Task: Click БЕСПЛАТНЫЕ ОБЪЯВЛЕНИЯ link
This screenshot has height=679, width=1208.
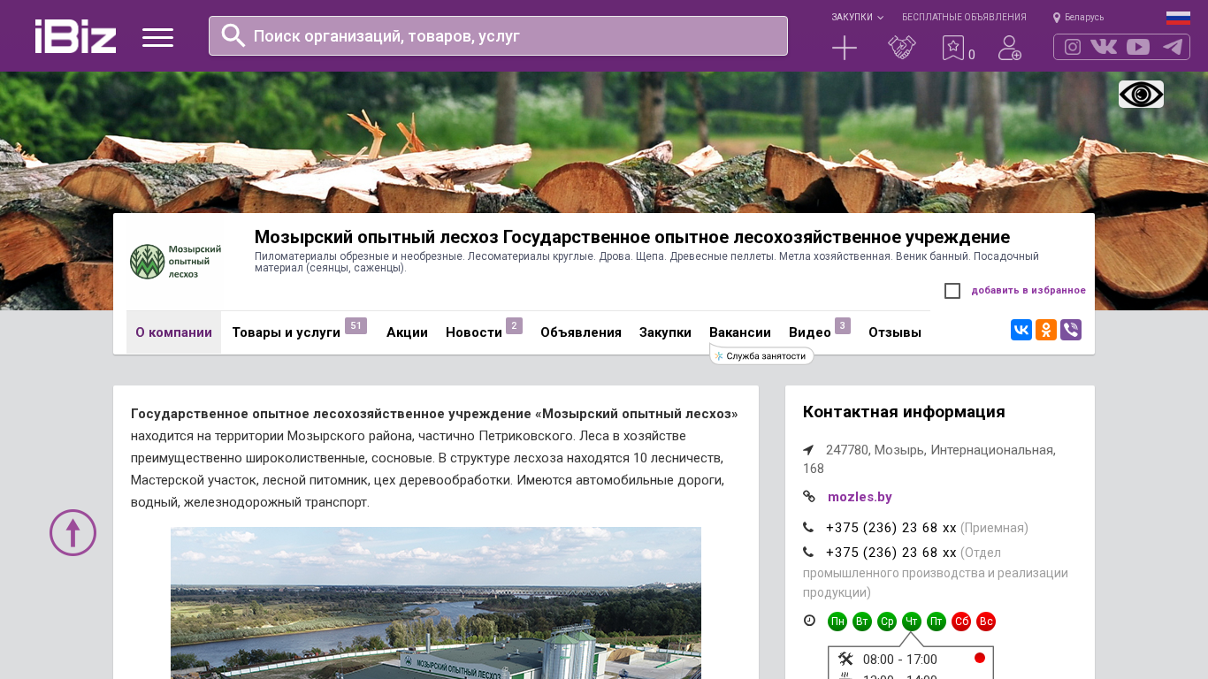Action: pyautogui.click(x=964, y=18)
